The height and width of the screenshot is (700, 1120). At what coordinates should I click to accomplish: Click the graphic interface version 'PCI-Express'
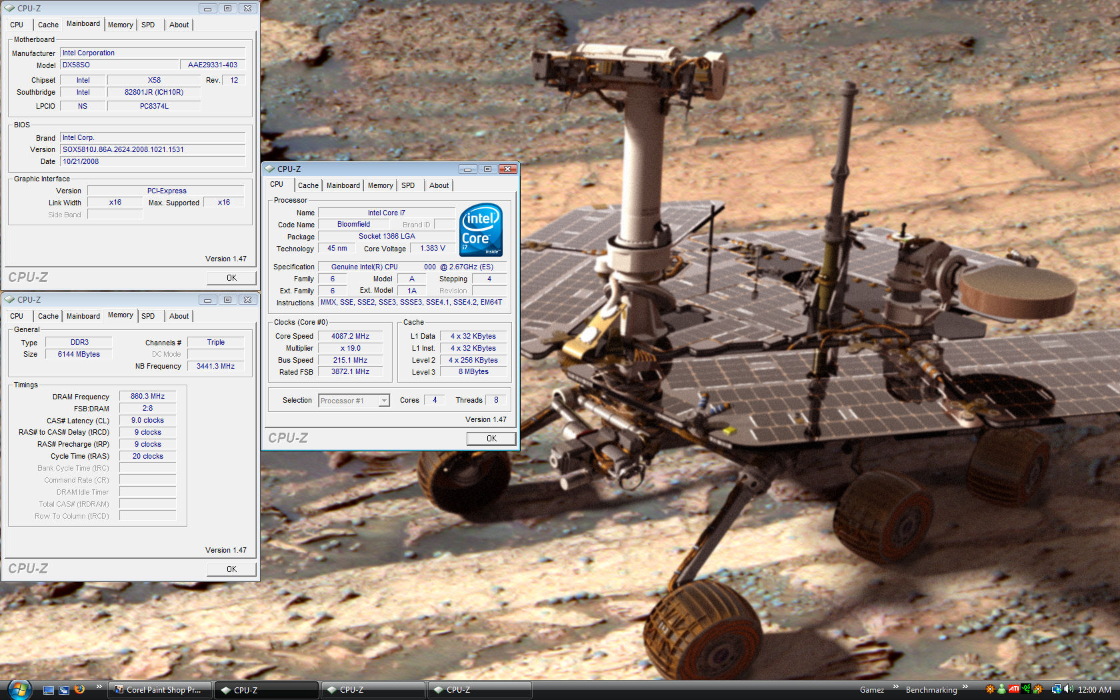click(166, 191)
